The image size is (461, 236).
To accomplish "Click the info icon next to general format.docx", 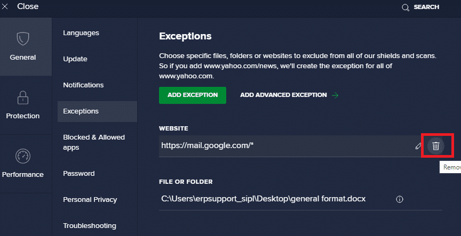I will [399, 199].
